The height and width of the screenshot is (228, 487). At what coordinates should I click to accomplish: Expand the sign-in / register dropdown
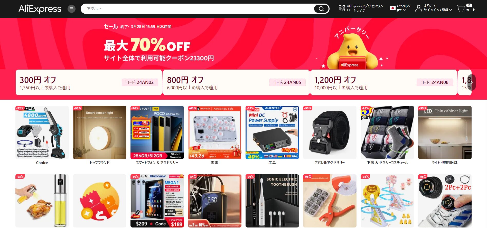[x=438, y=10]
